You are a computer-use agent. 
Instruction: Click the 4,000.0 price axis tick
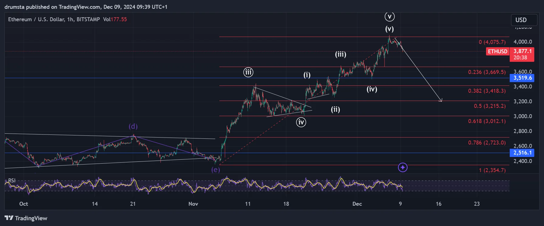click(522, 42)
